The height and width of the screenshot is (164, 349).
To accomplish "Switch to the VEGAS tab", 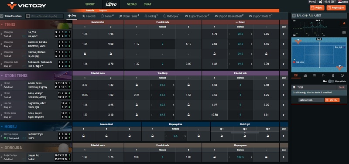I will pos(132,4).
